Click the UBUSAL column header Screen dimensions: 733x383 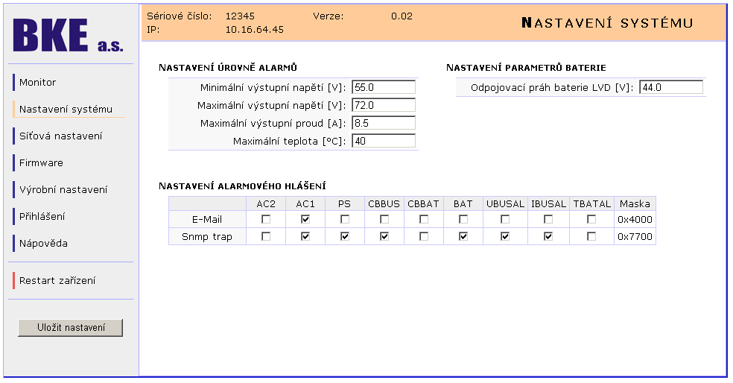click(505, 204)
